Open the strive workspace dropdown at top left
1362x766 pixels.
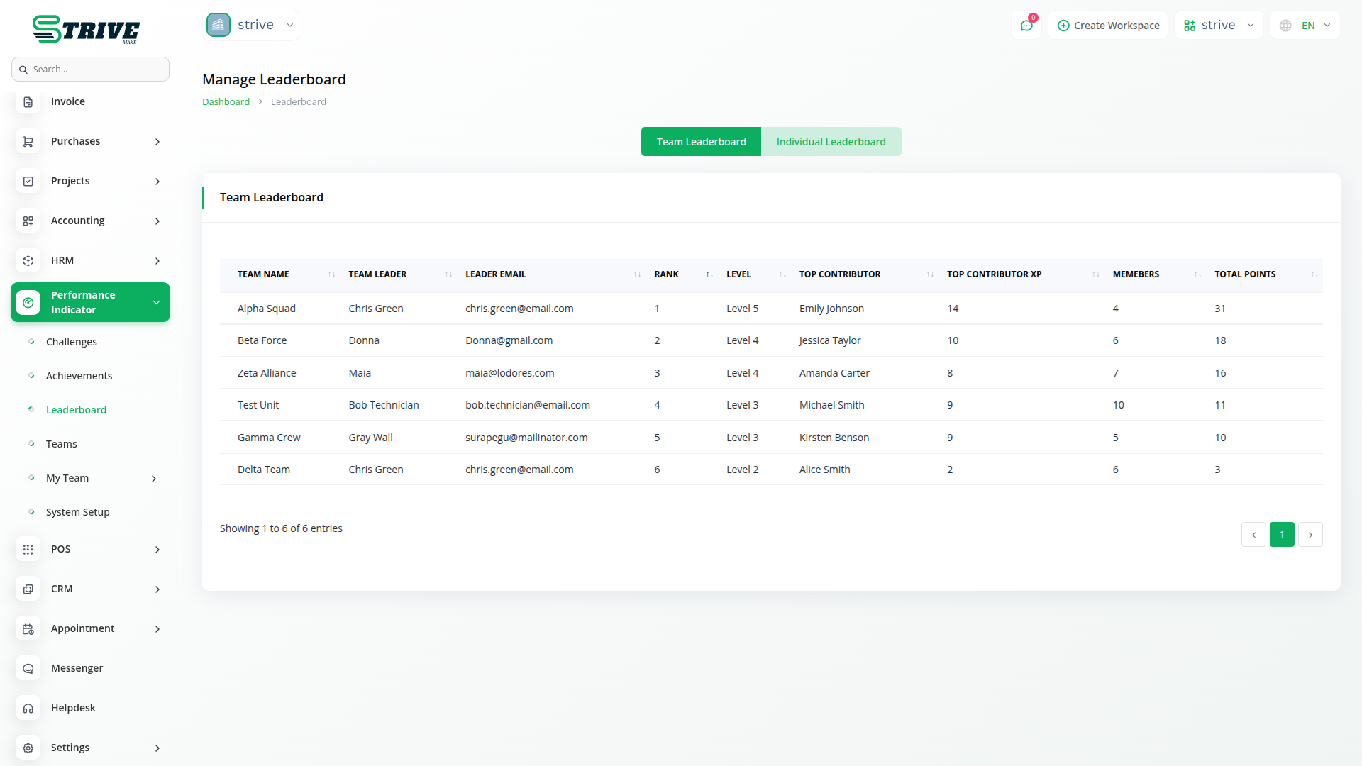251,25
